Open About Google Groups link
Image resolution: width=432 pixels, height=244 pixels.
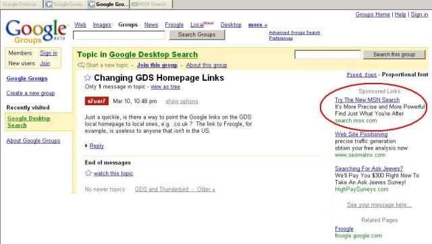[33, 141]
